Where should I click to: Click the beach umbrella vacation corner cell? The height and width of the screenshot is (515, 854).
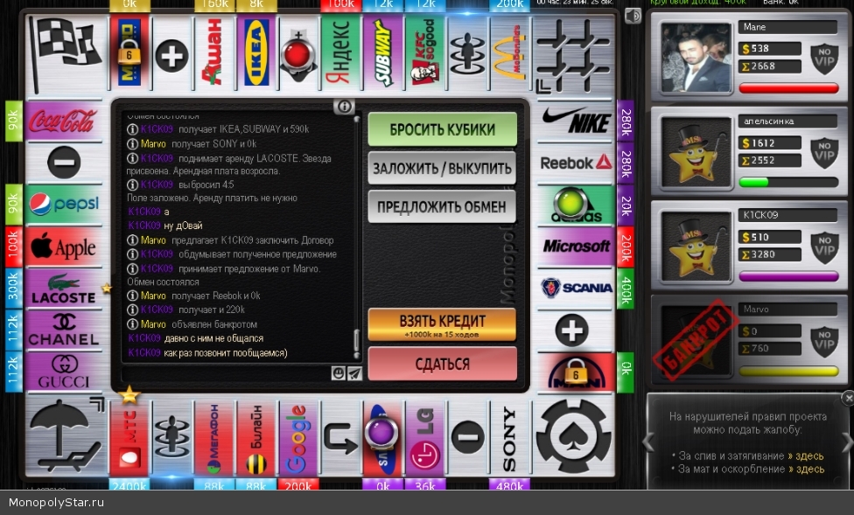tap(66, 435)
